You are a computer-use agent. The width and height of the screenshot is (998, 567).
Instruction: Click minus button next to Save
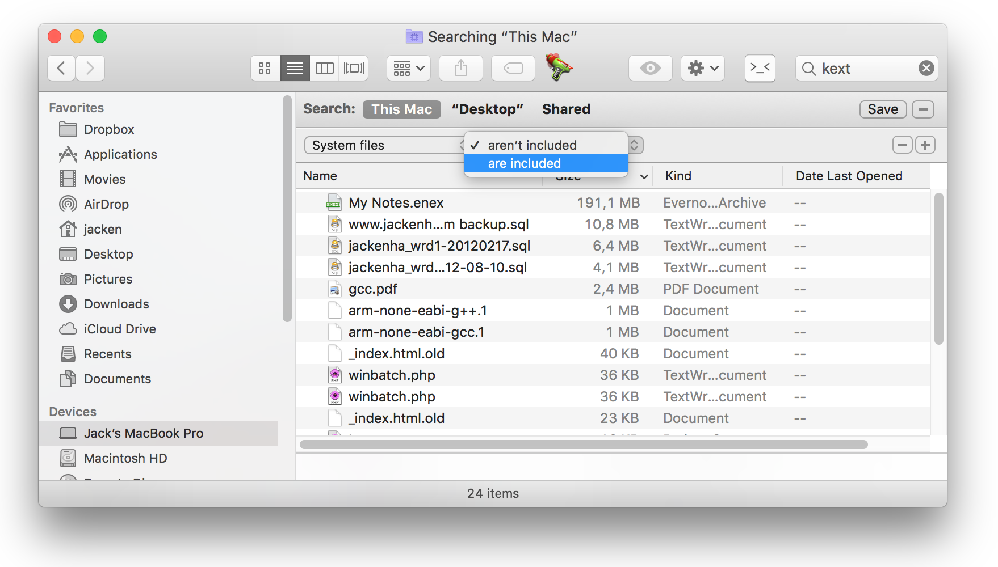(x=923, y=109)
